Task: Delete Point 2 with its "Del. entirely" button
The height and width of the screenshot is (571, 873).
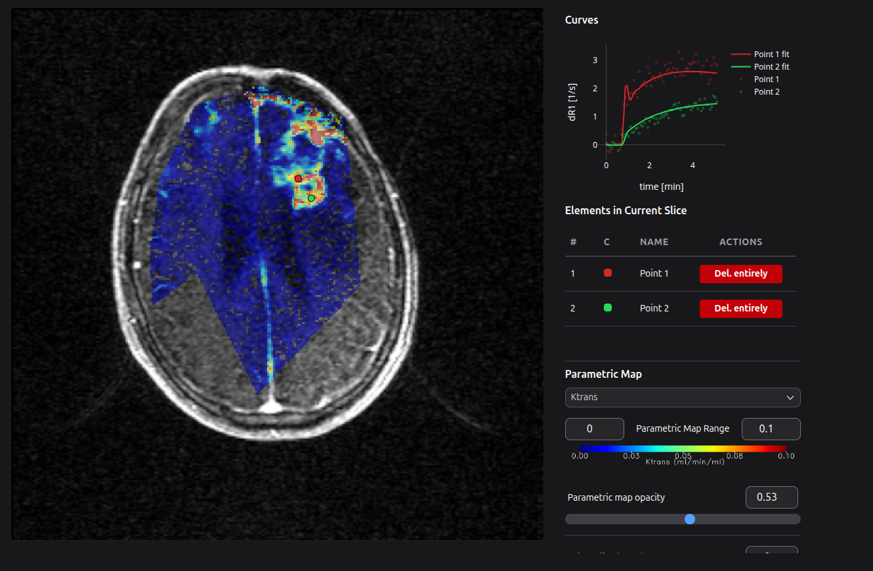Action: click(x=740, y=308)
